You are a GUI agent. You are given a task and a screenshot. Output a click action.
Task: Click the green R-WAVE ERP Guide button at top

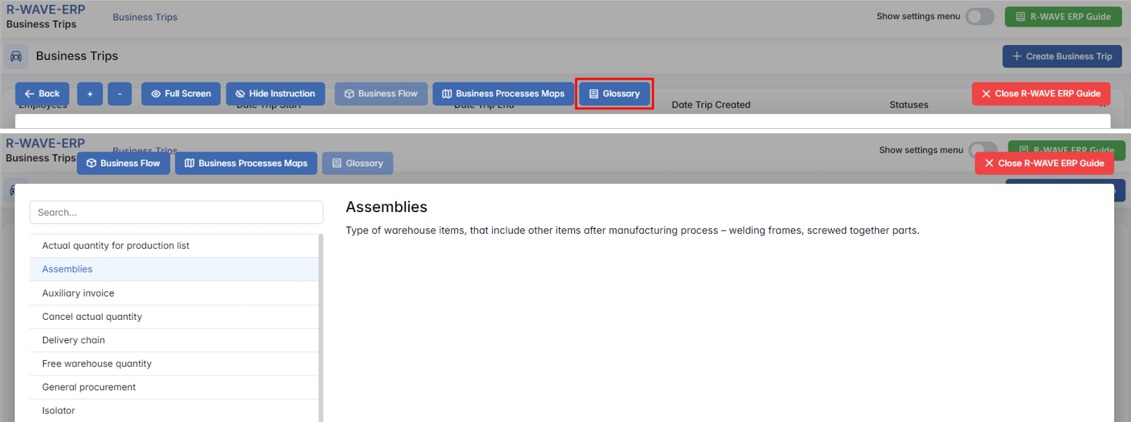(1063, 17)
